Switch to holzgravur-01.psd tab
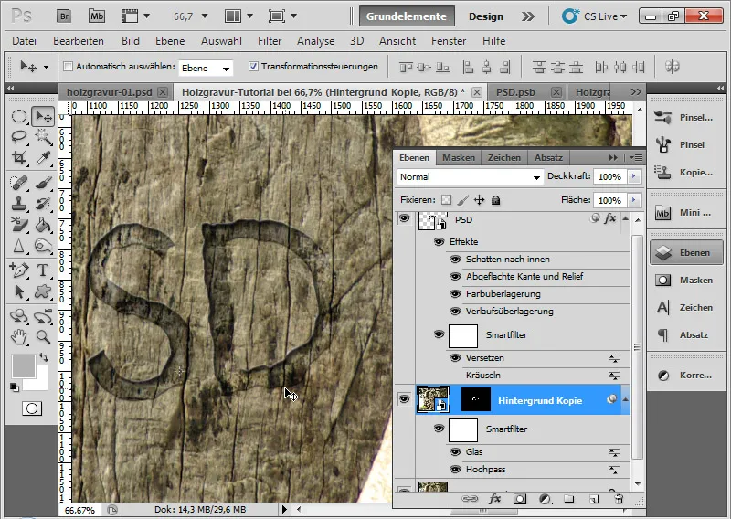 tap(110, 92)
